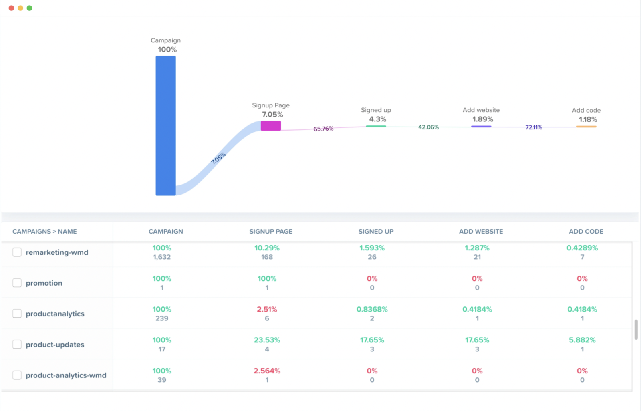Click the 72.11% conversion label

(534, 127)
